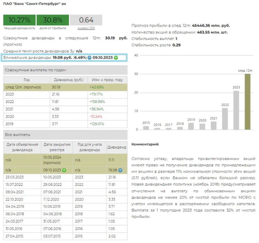
Task: Click the след 12m bar in chart
Action: (x=247, y=102)
